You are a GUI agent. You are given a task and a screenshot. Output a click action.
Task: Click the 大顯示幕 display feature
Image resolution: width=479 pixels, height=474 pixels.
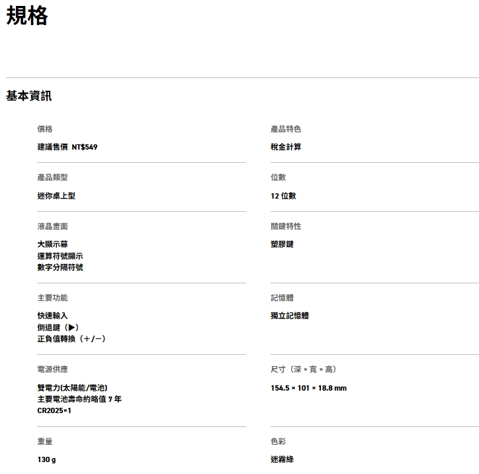[x=52, y=244]
